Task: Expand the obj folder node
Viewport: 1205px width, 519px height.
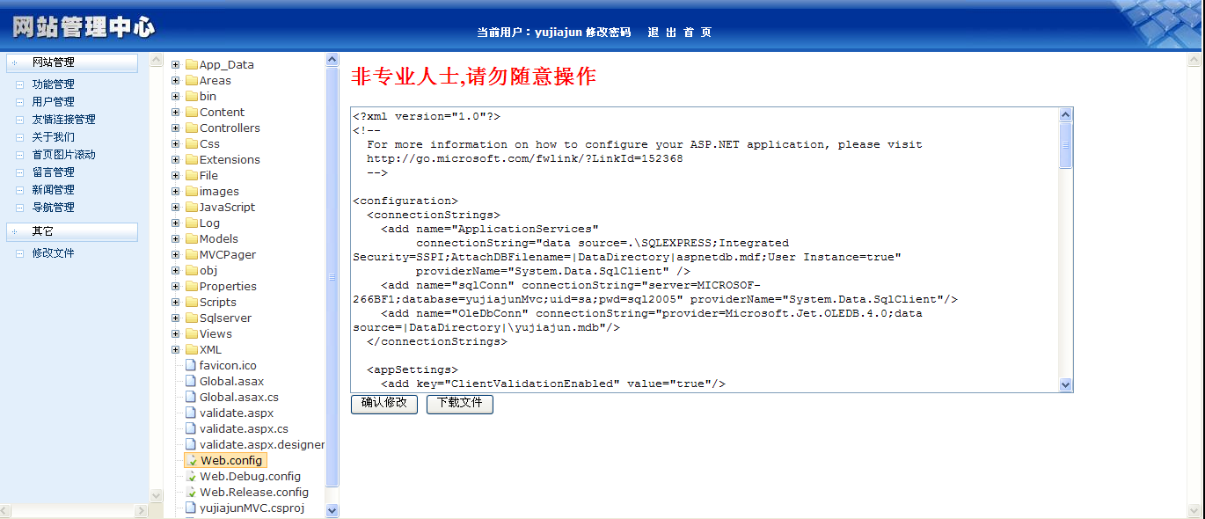Action: 175,271
